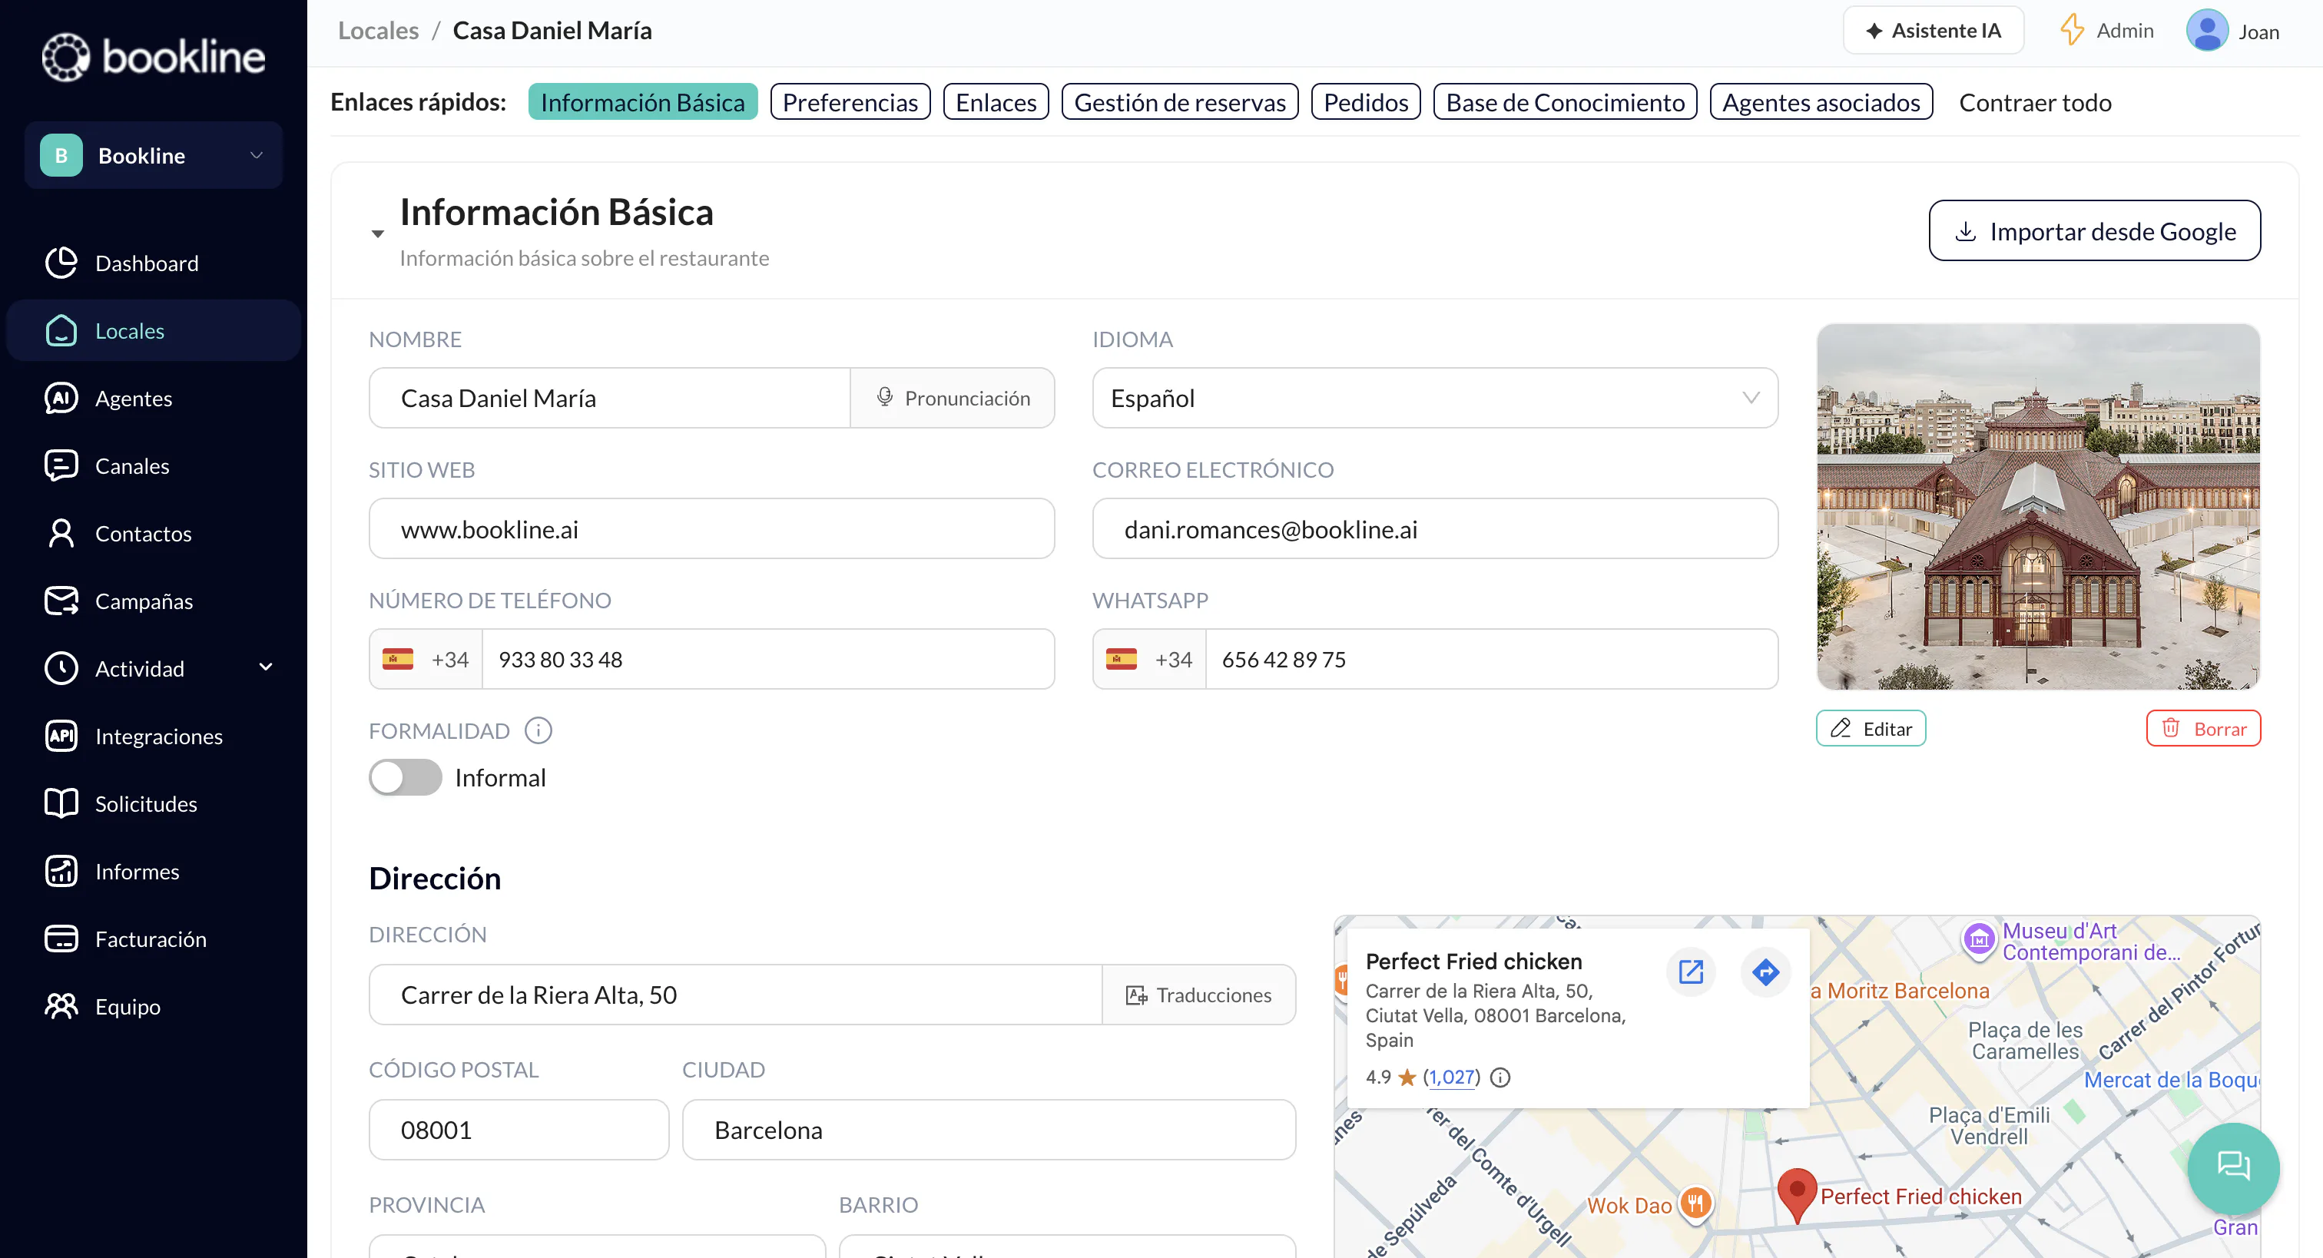Click the Formalidad info icon

click(x=538, y=730)
